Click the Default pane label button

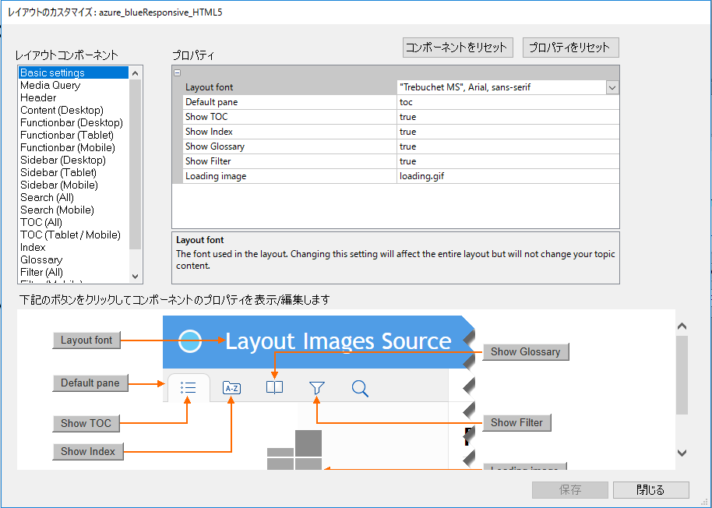pos(90,383)
